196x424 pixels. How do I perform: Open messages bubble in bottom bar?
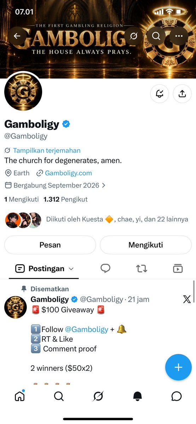(x=177, y=396)
